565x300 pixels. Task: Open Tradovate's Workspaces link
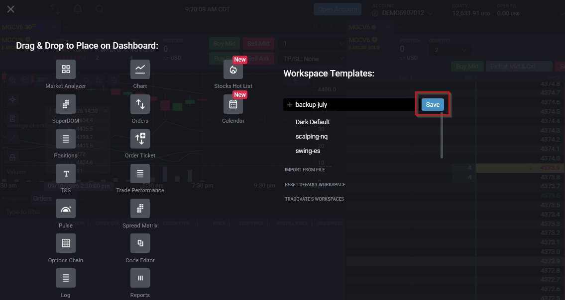point(314,199)
